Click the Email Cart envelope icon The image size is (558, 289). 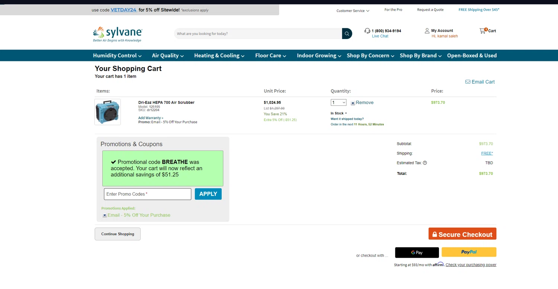coord(468,82)
